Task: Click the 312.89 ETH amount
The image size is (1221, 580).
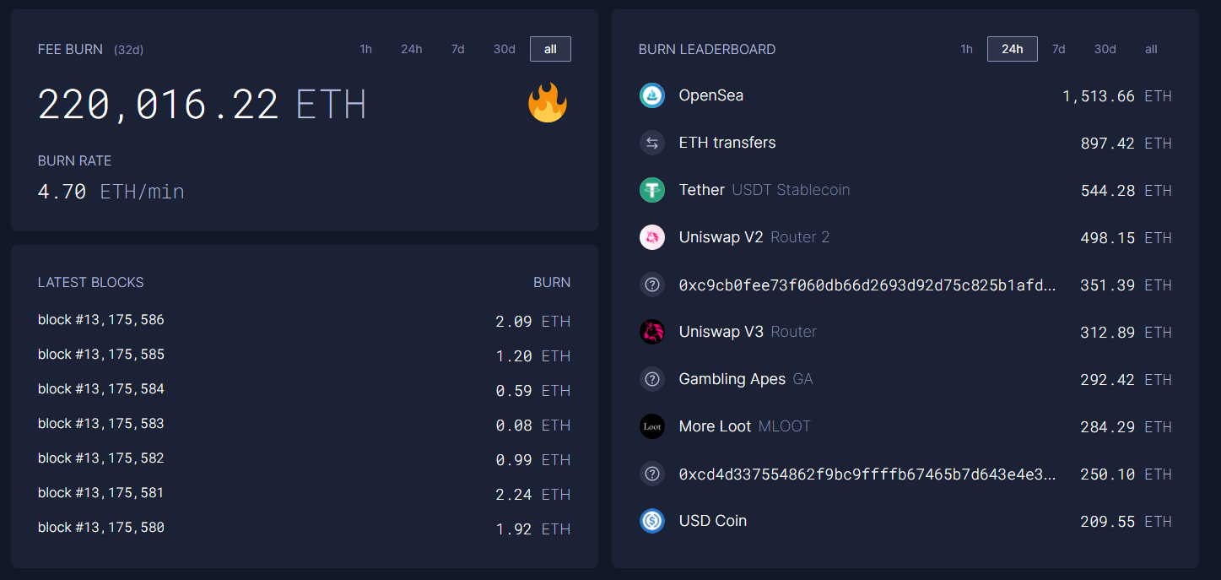Action: coord(1126,333)
